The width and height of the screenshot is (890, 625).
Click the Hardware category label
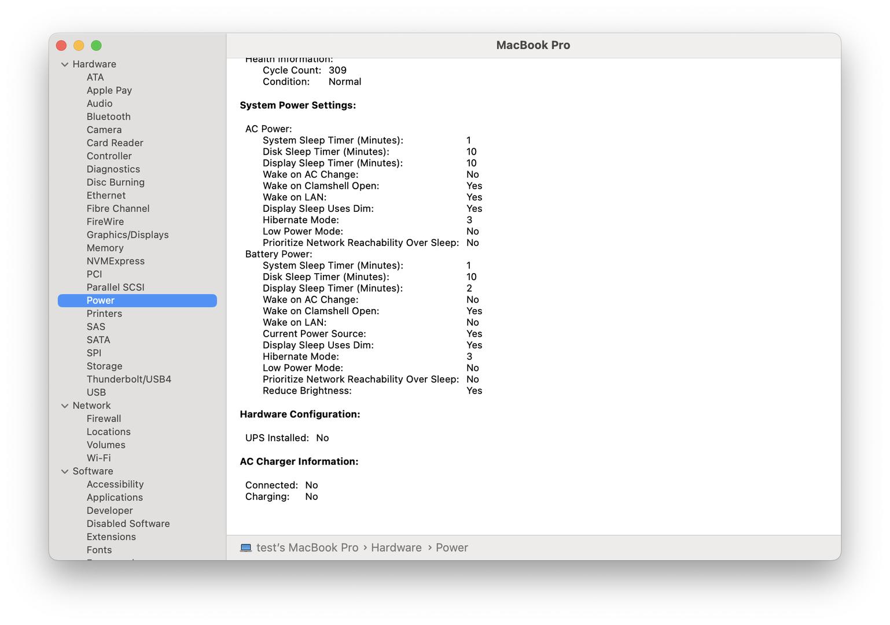pyautogui.click(x=94, y=64)
